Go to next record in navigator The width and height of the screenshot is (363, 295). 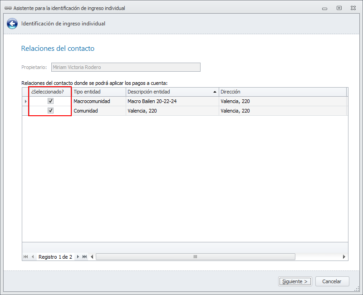78,256
